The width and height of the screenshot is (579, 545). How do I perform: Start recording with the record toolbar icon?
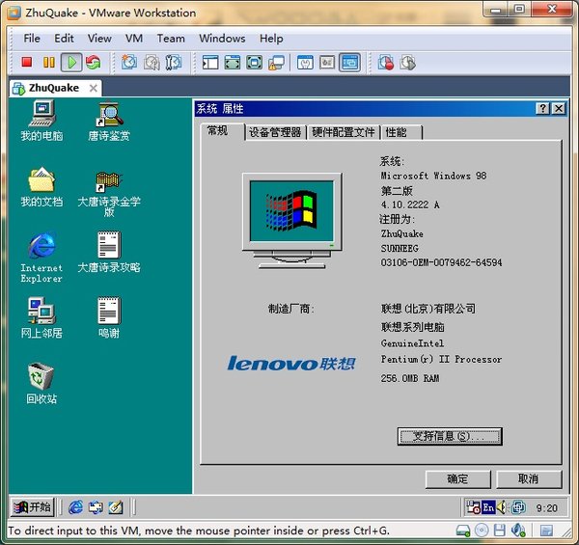pyautogui.click(x=386, y=63)
